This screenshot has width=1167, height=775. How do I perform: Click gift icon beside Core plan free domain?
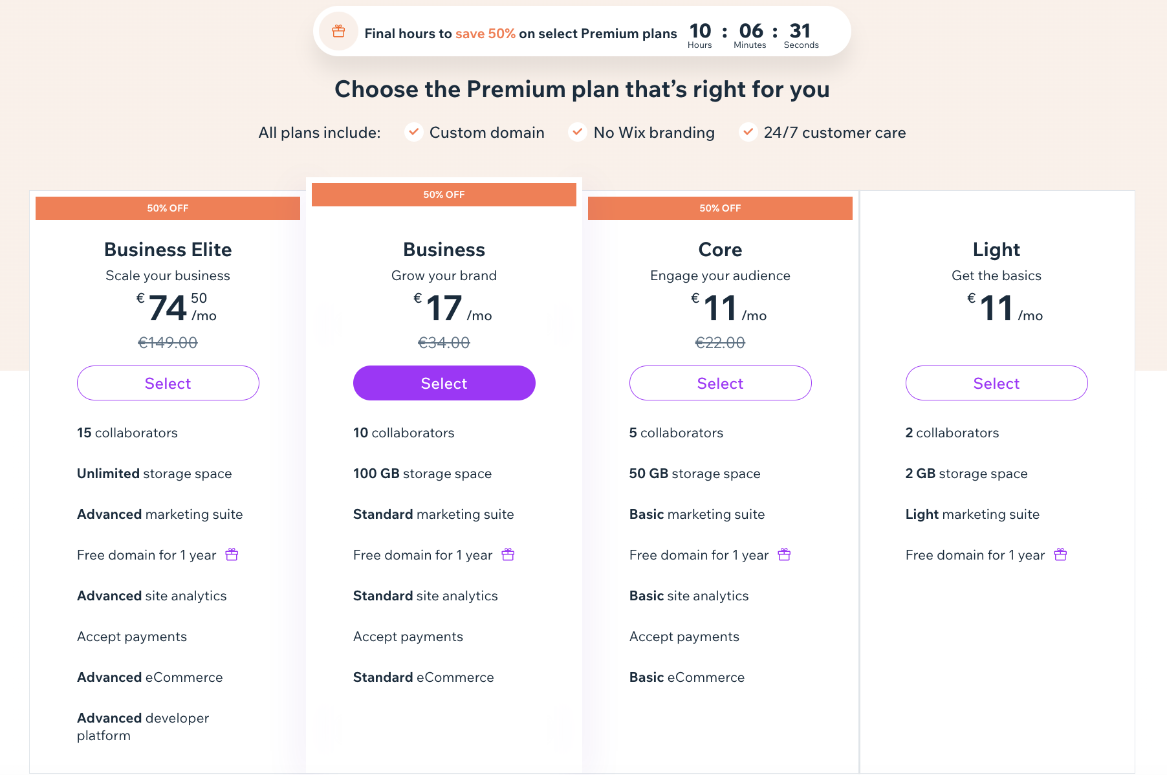point(784,554)
